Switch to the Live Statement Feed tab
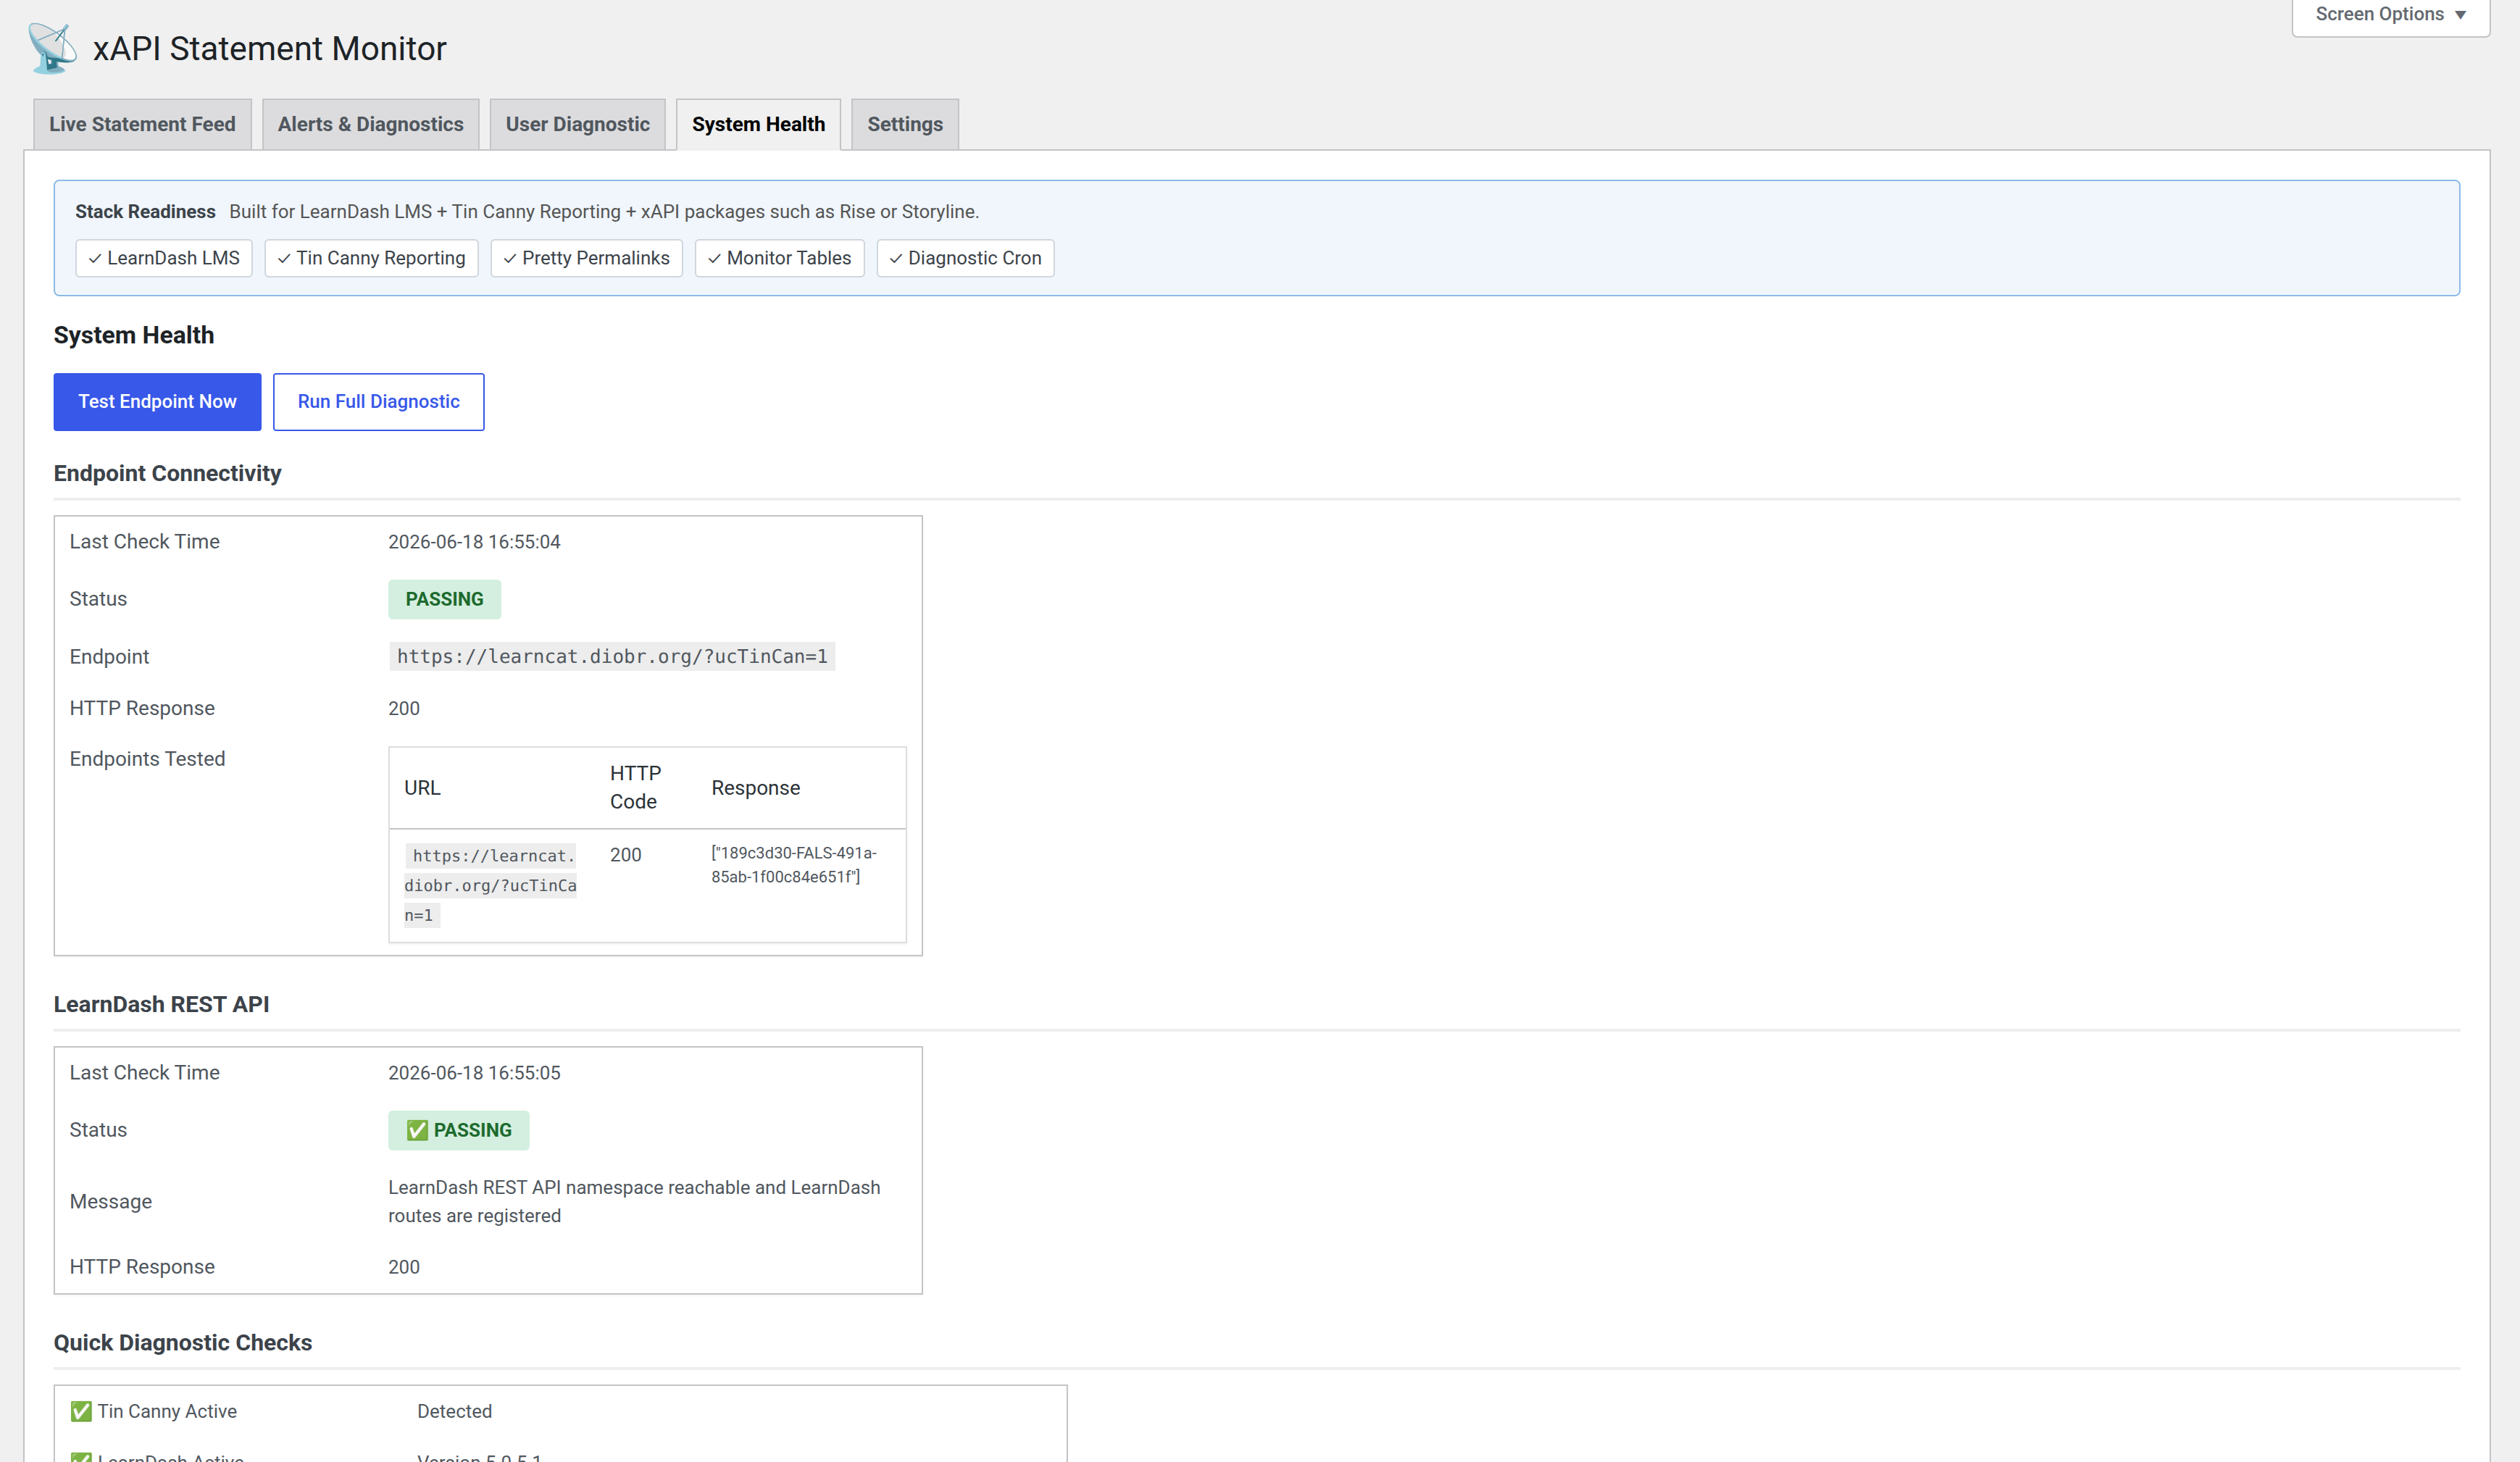Image resolution: width=2520 pixels, height=1462 pixels. (x=142, y=124)
